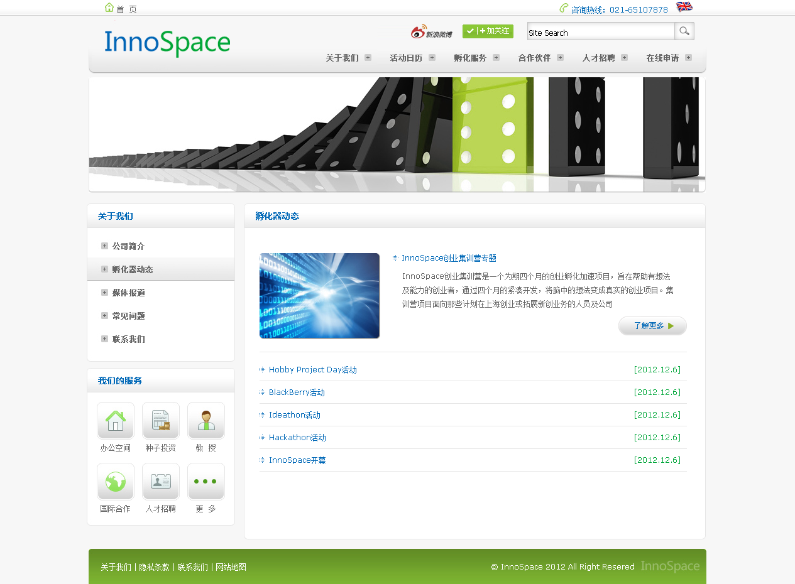Click the 了解更多 button
This screenshot has height=584, width=795.
pos(652,326)
